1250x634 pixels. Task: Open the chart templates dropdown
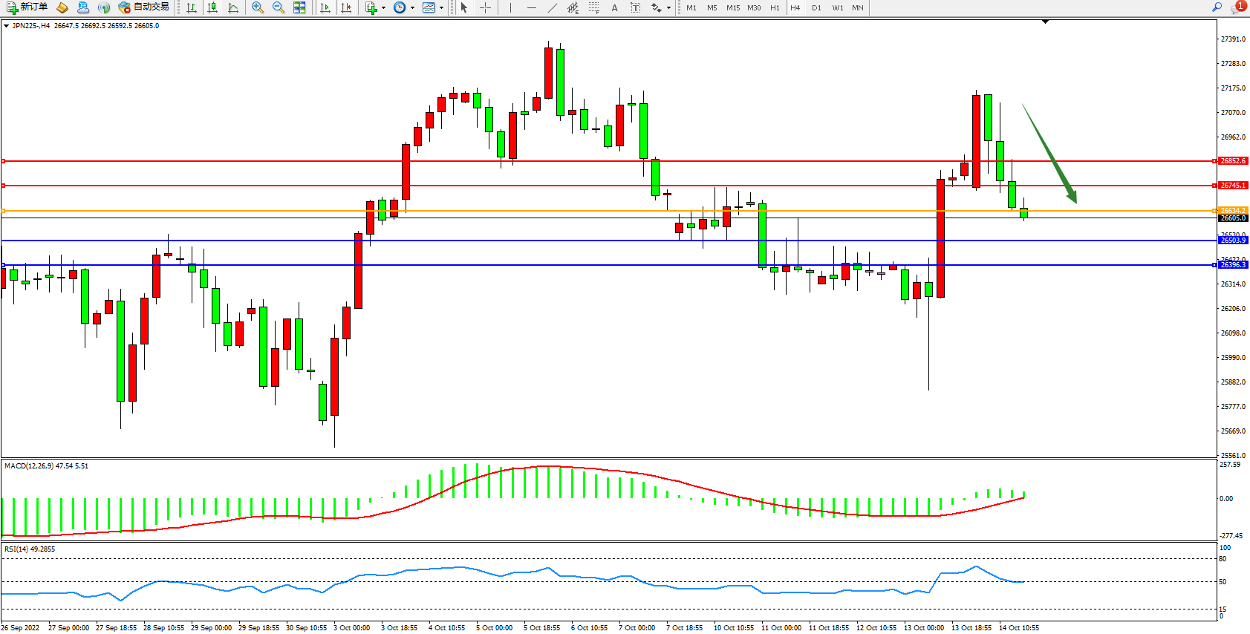point(441,7)
